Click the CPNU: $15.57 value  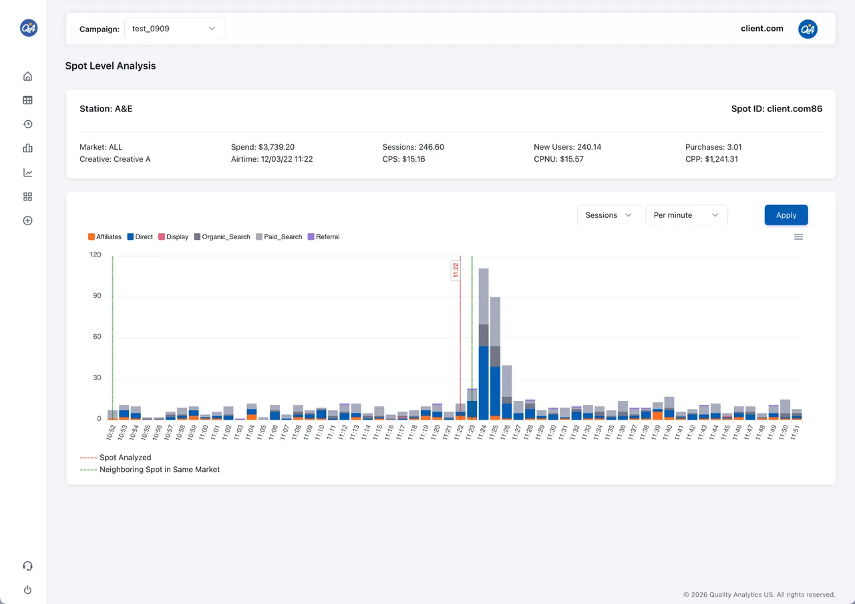(559, 159)
